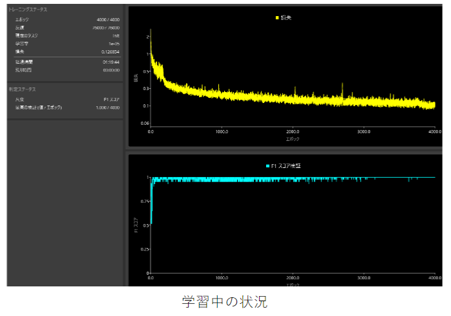Click the F1 スコア metric value
The height and width of the screenshot is (316, 451).
110,100
